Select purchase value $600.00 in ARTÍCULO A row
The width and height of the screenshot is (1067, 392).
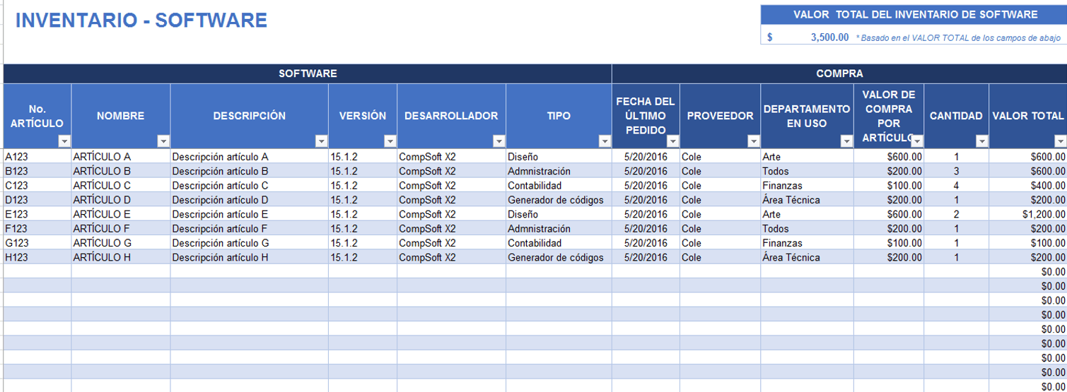click(889, 157)
